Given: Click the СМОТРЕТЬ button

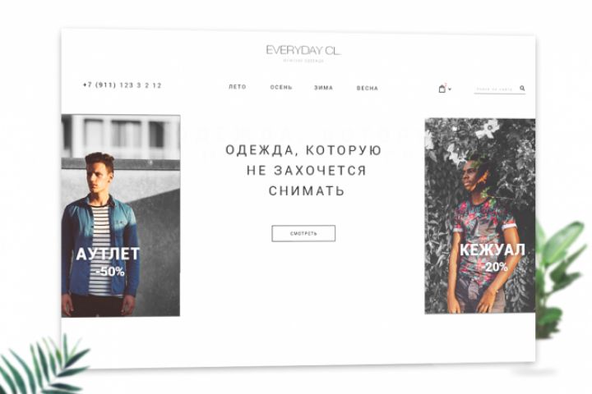Looking at the screenshot, I should [303, 233].
